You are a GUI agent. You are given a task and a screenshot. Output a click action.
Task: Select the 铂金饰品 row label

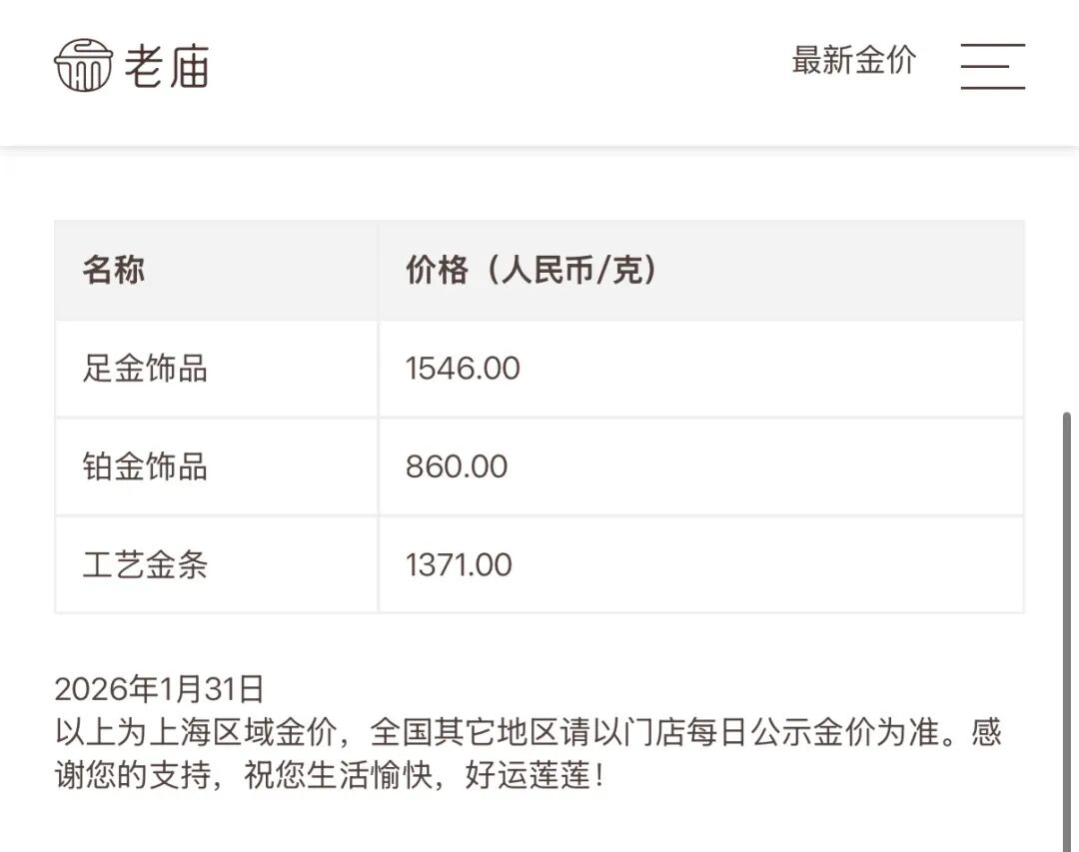(x=145, y=466)
